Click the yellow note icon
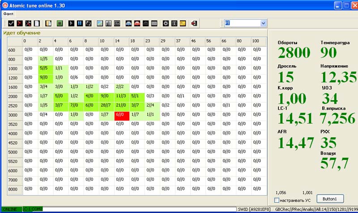358x213 pixels. pos(183,23)
